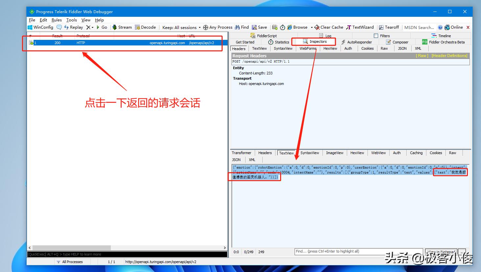The height and width of the screenshot is (272, 481).
Task: Select response WebView tab
Action: point(378,153)
